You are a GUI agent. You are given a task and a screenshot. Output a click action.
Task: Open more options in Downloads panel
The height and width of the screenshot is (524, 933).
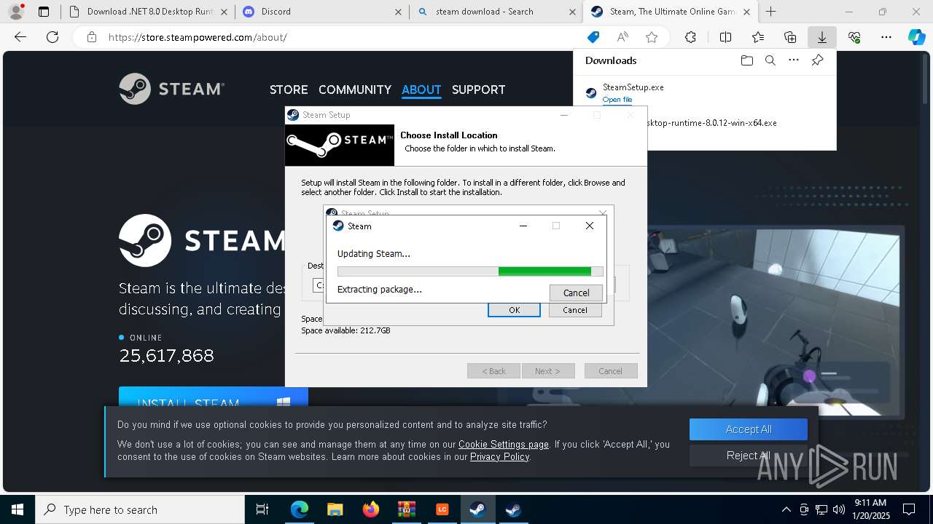click(x=794, y=60)
